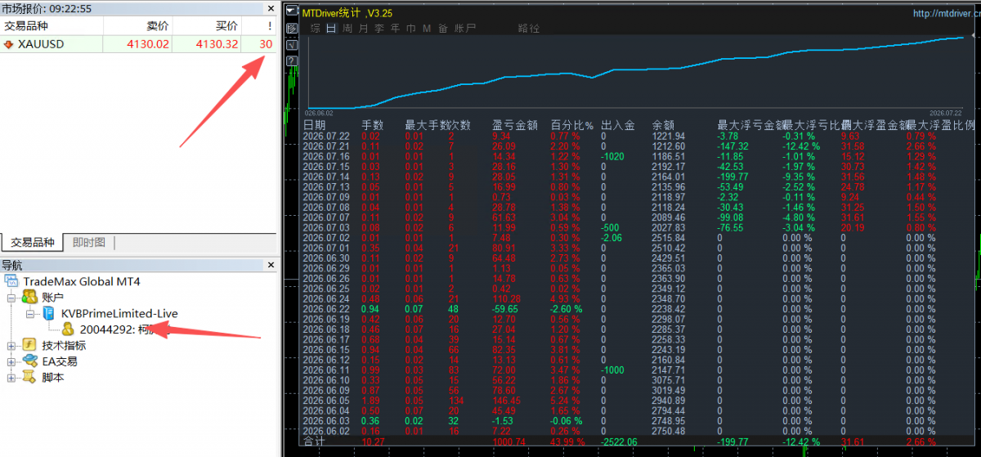Click the 路径 path button
This screenshot has height=457, width=981.
click(x=529, y=28)
